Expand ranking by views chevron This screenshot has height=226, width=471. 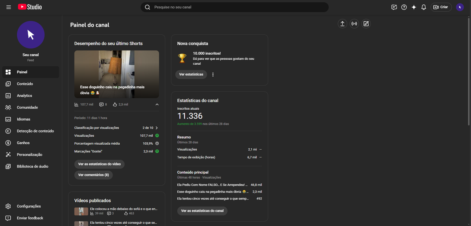157,128
